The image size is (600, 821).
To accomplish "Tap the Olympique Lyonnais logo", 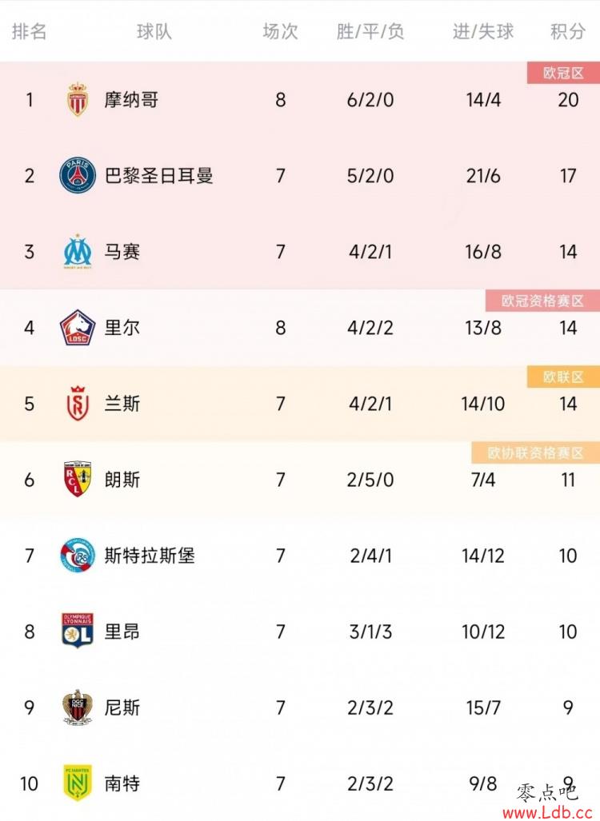I will coord(78,631).
